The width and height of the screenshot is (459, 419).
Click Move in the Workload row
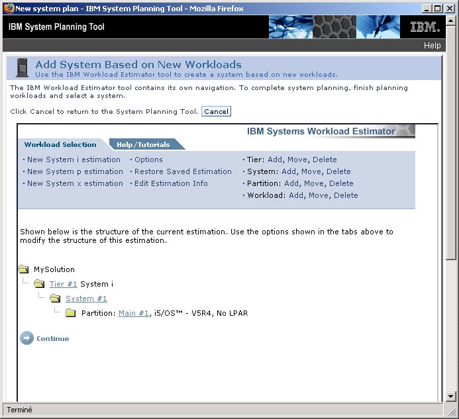(x=319, y=195)
